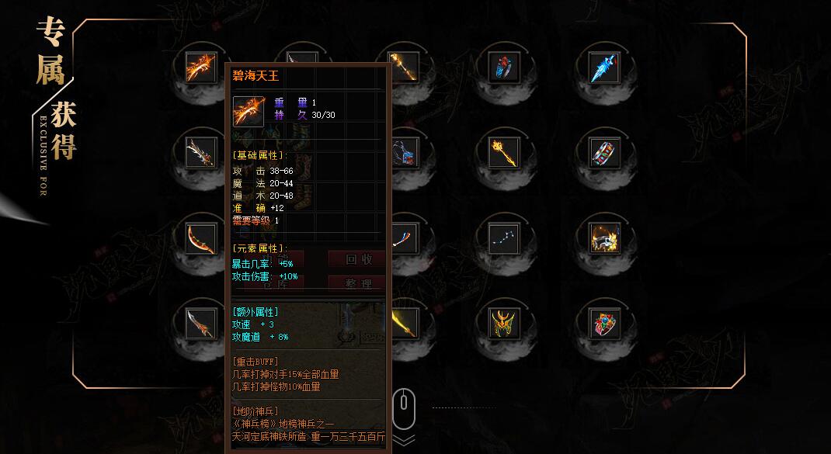Choose the gem-studded ring item

point(605,324)
